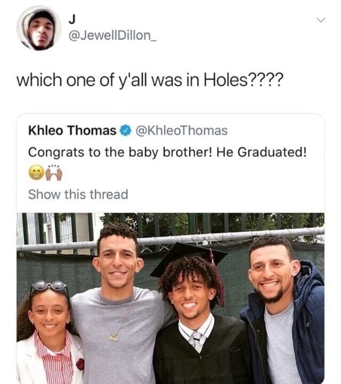Expand the tweet options chevron menu
This screenshot has width=341, height=384.
[321, 20]
